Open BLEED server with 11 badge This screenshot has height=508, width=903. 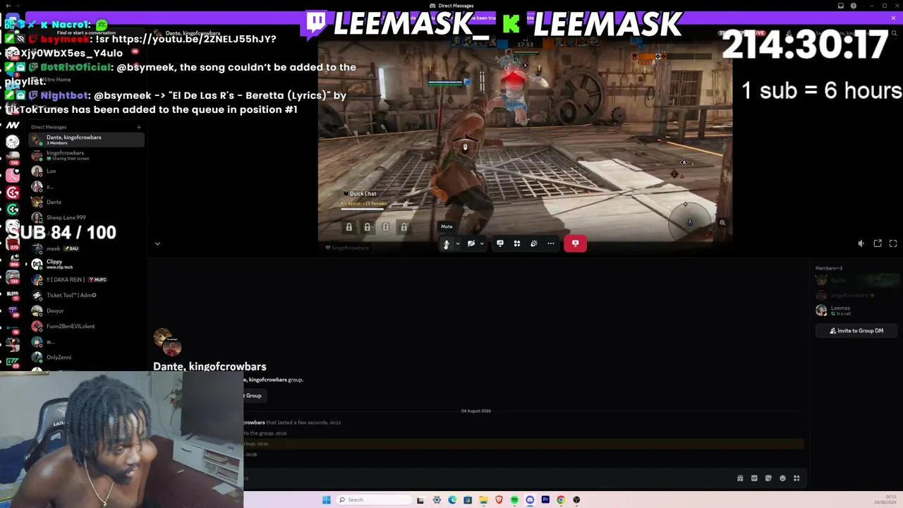click(12, 294)
